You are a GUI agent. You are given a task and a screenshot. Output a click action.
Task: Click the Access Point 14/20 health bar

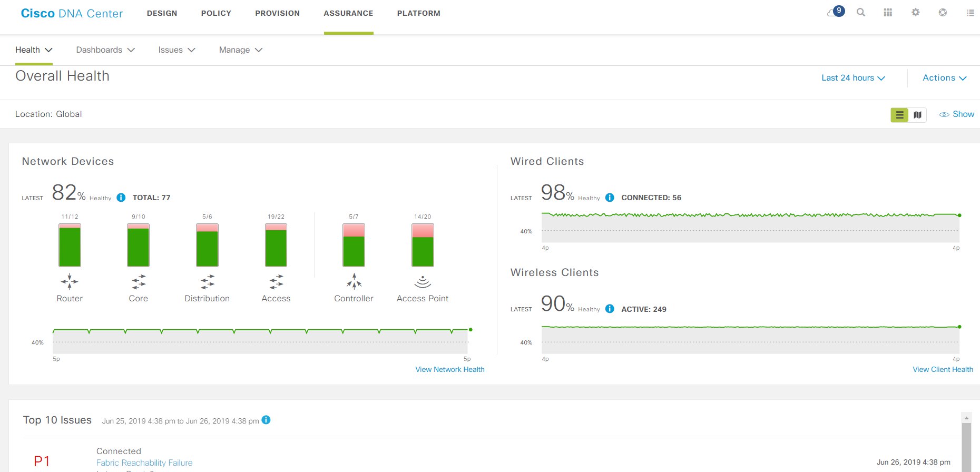pos(423,245)
